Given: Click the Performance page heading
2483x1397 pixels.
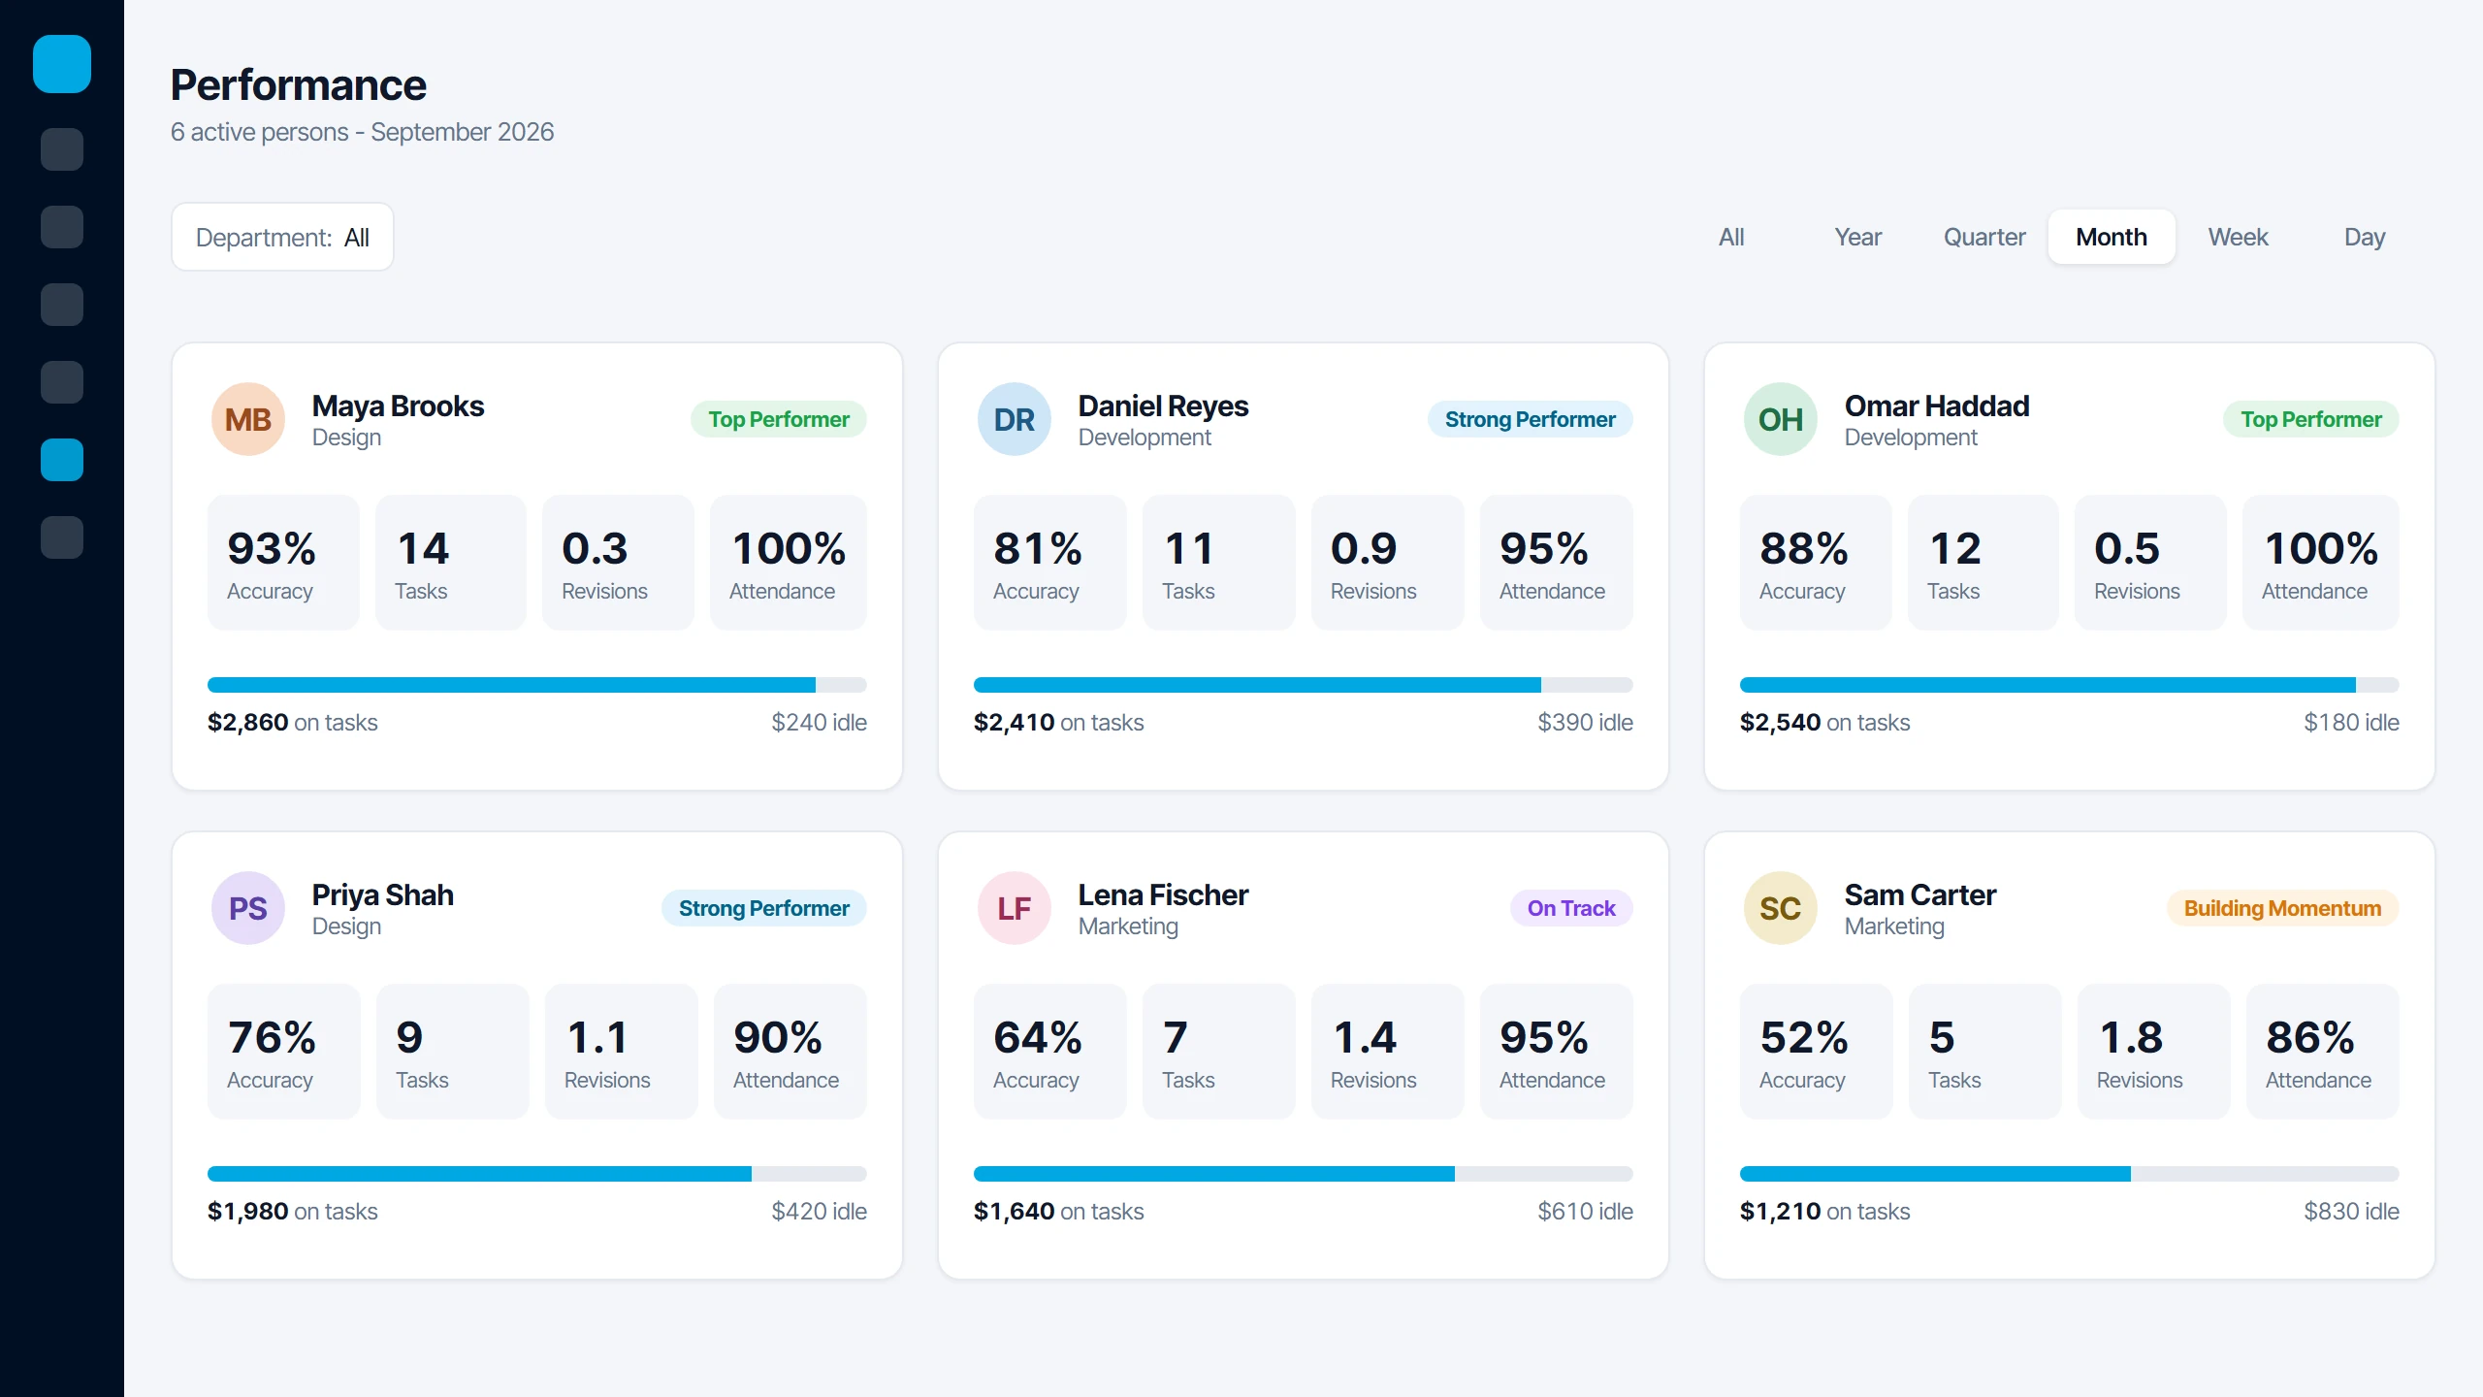Looking at the screenshot, I should (x=299, y=85).
